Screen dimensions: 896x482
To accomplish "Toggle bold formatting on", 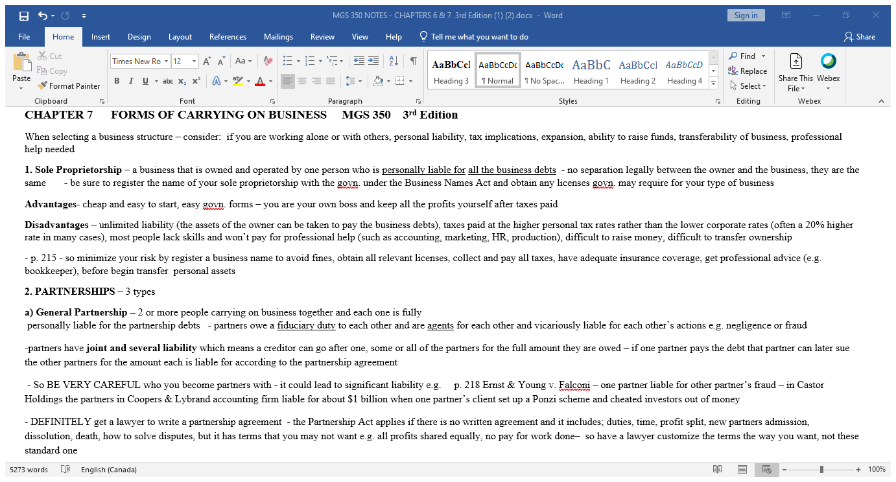I will coord(117,80).
